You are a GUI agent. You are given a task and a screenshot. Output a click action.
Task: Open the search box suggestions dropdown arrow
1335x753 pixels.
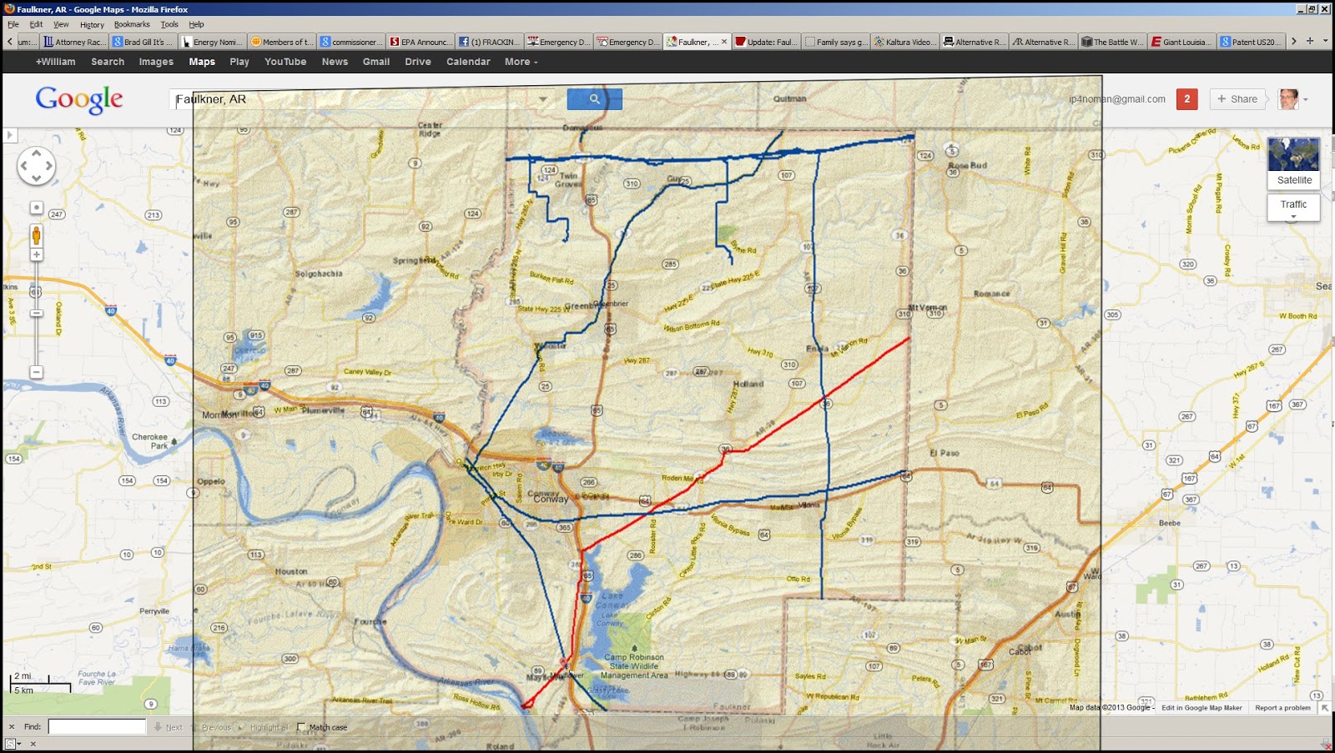pyautogui.click(x=543, y=99)
